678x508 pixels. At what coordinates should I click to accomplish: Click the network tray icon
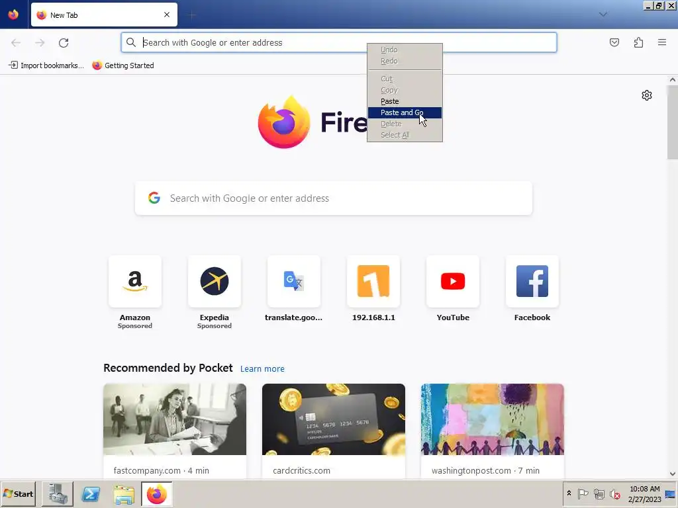click(x=599, y=493)
